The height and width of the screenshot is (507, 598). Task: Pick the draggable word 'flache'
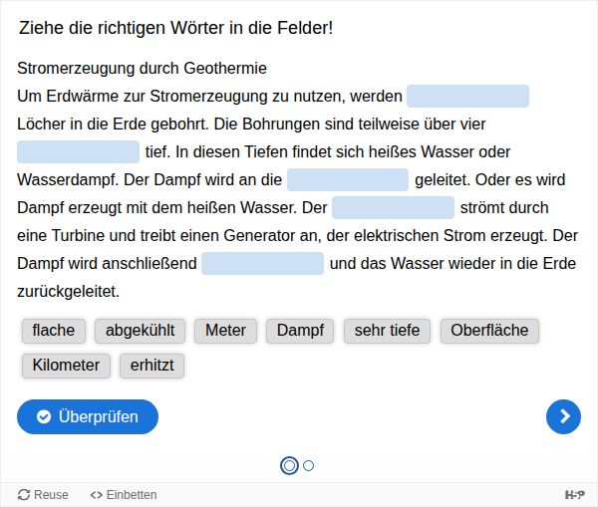[54, 331]
